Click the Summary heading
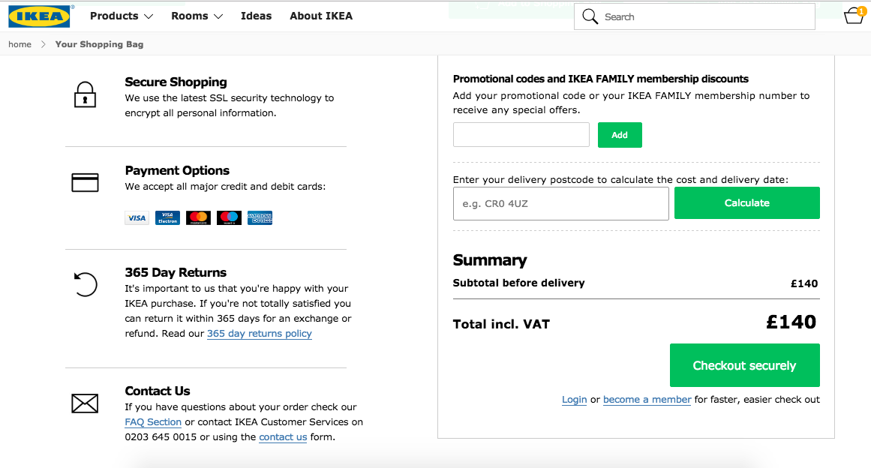This screenshot has width=871, height=468. 490,259
